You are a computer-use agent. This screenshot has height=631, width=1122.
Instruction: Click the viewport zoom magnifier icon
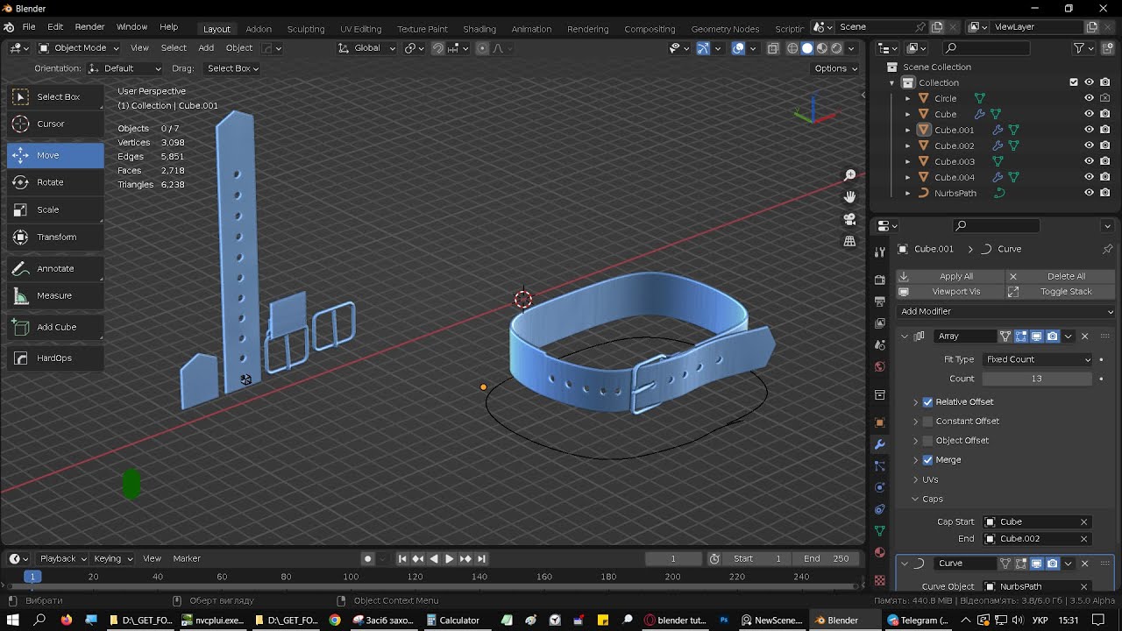(849, 175)
